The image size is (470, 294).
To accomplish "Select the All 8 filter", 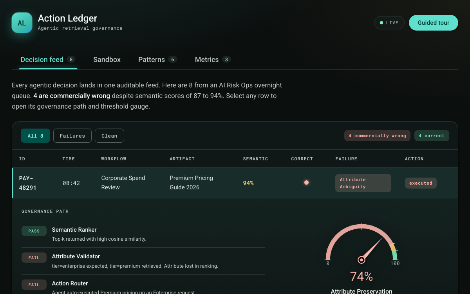I will [x=35, y=136].
